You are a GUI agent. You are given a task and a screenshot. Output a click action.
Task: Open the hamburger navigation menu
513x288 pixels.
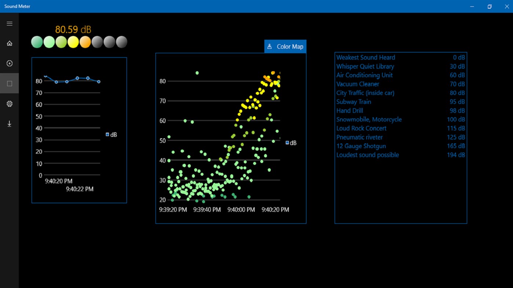click(x=9, y=23)
